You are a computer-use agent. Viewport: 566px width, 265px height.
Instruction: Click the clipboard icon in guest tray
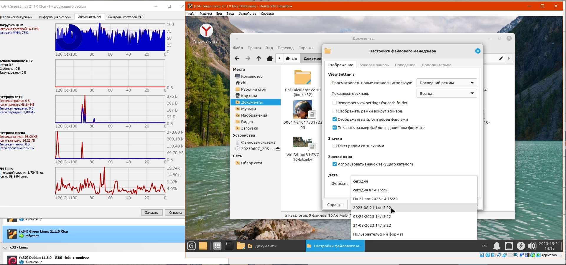click(509, 246)
